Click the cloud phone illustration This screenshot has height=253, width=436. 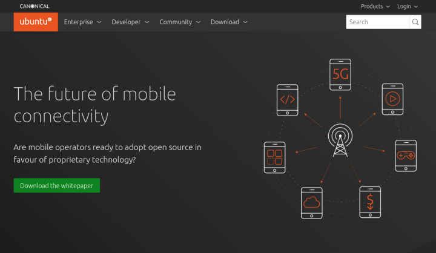point(312,203)
